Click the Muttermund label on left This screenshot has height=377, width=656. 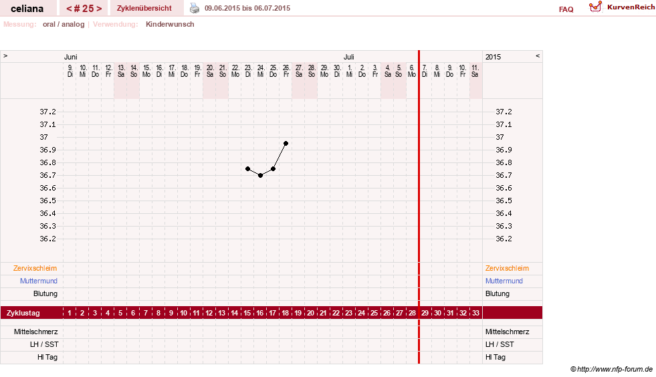tap(39, 281)
